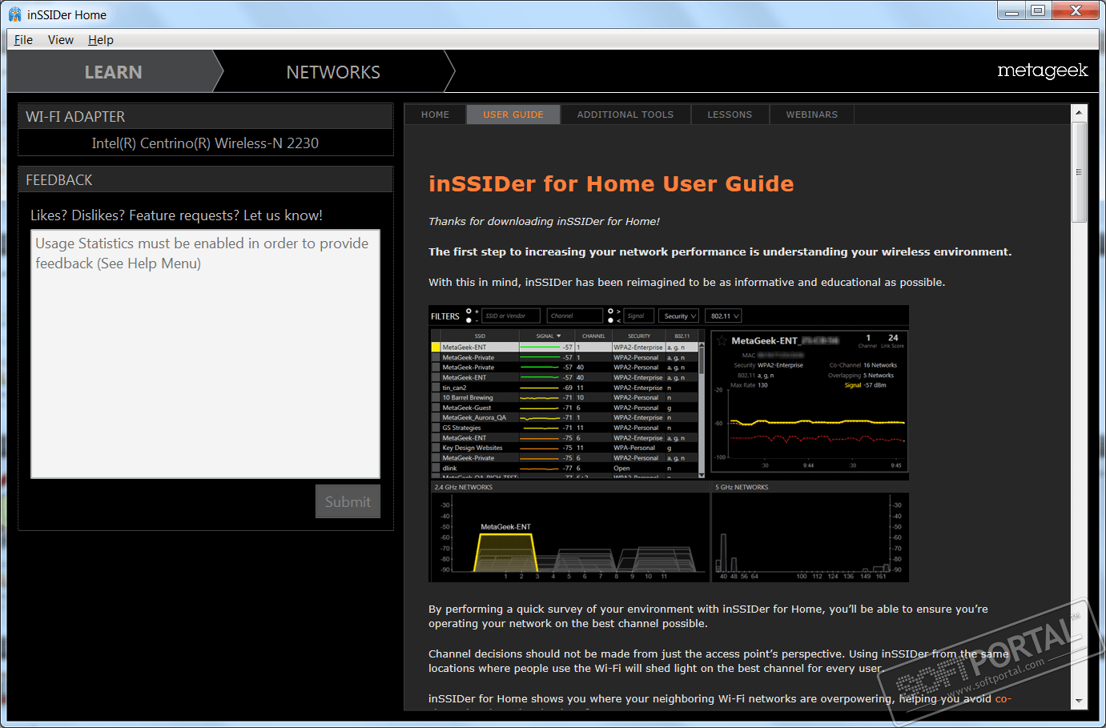Click the 'inSSIDer for Home User Guide' heading
1106x728 pixels.
[611, 184]
